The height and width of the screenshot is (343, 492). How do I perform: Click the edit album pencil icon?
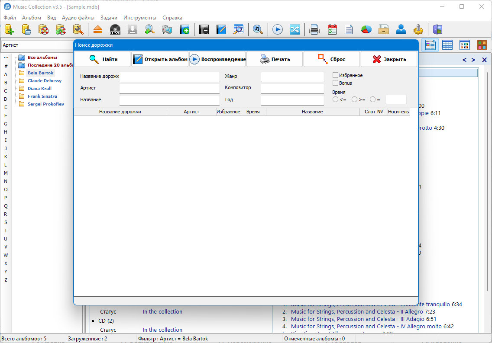coord(221,29)
